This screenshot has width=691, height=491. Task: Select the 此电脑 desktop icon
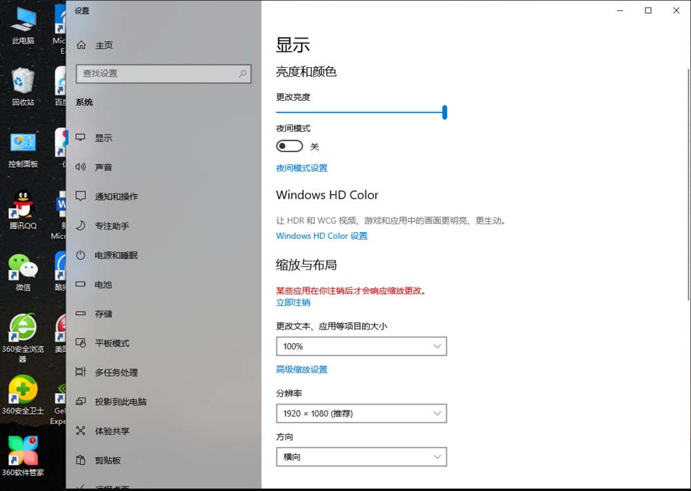coord(23,26)
